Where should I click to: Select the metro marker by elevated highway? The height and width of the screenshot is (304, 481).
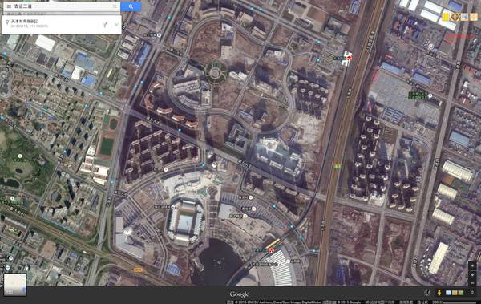349,58
